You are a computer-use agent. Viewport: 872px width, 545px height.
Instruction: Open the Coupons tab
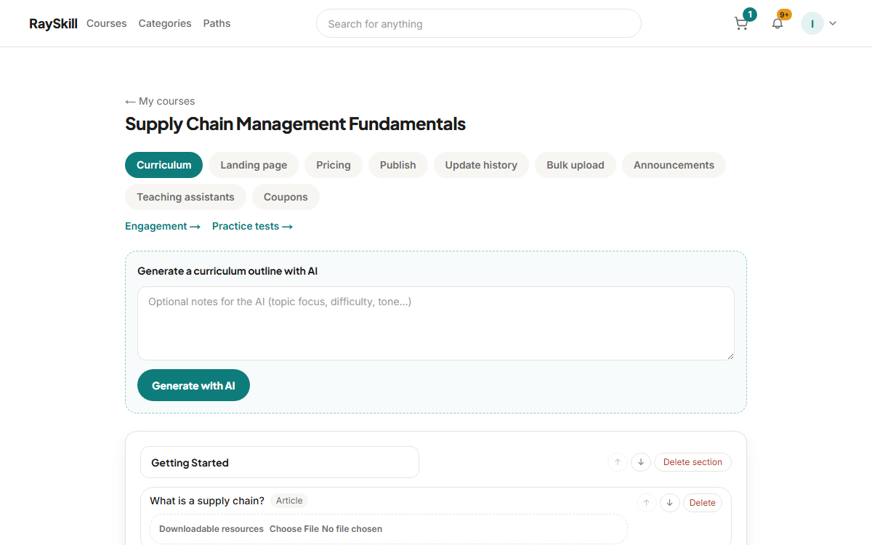(286, 197)
